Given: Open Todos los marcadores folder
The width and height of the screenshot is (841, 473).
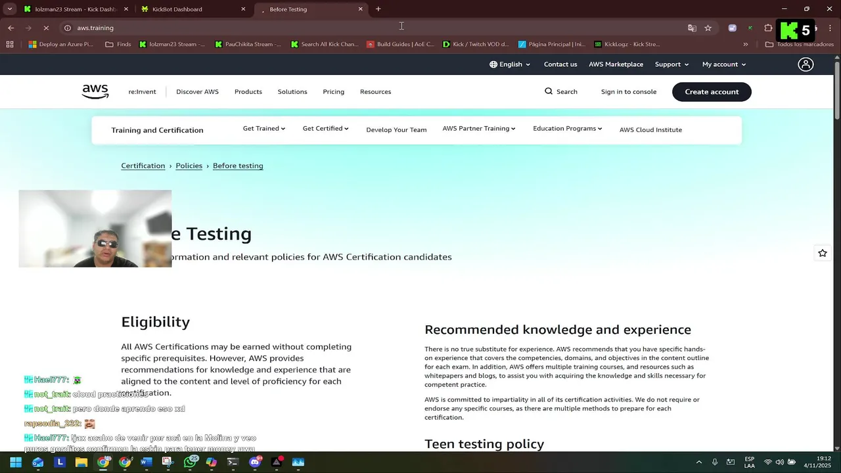Looking at the screenshot, I should (800, 44).
